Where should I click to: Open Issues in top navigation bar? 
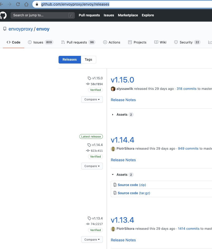tap(109, 15)
